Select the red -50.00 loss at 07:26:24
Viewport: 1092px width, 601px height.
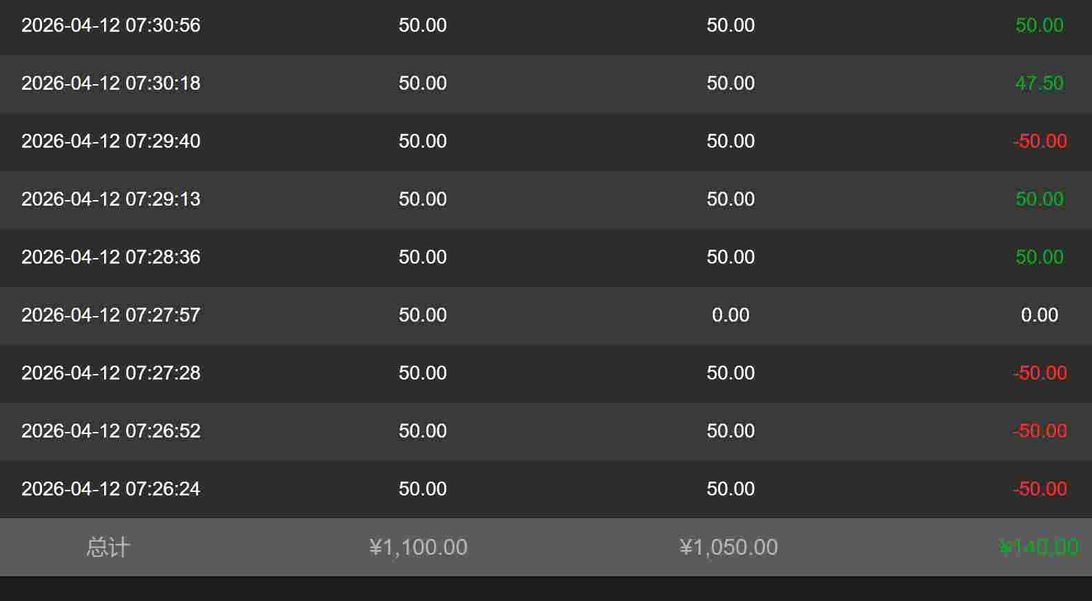pos(1040,489)
